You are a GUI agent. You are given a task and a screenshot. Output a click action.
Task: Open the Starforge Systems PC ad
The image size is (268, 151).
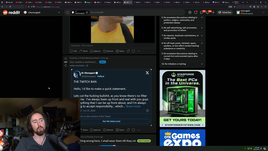[x=183, y=99]
